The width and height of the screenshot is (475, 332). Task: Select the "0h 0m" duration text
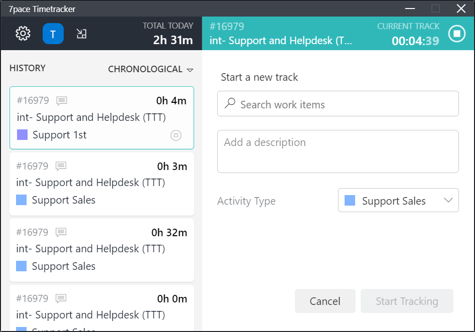pos(172,299)
